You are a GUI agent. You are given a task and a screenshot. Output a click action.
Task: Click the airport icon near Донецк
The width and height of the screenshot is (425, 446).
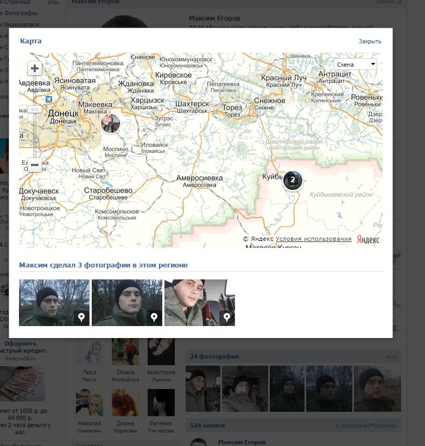tap(49, 99)
